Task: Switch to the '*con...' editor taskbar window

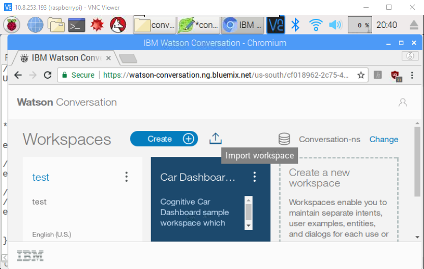Action: click(x=198, y=25)
